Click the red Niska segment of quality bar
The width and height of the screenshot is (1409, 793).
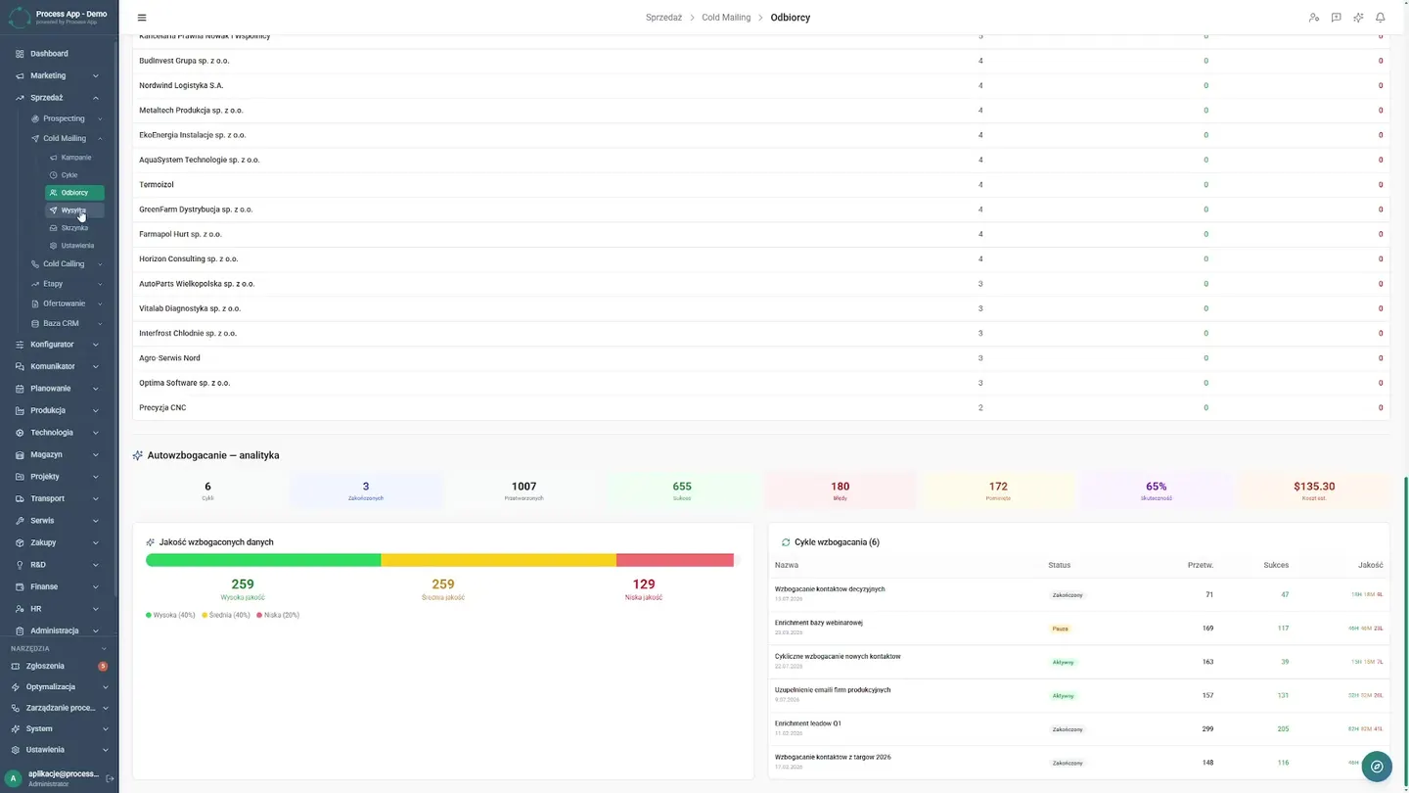pos(675,560)
